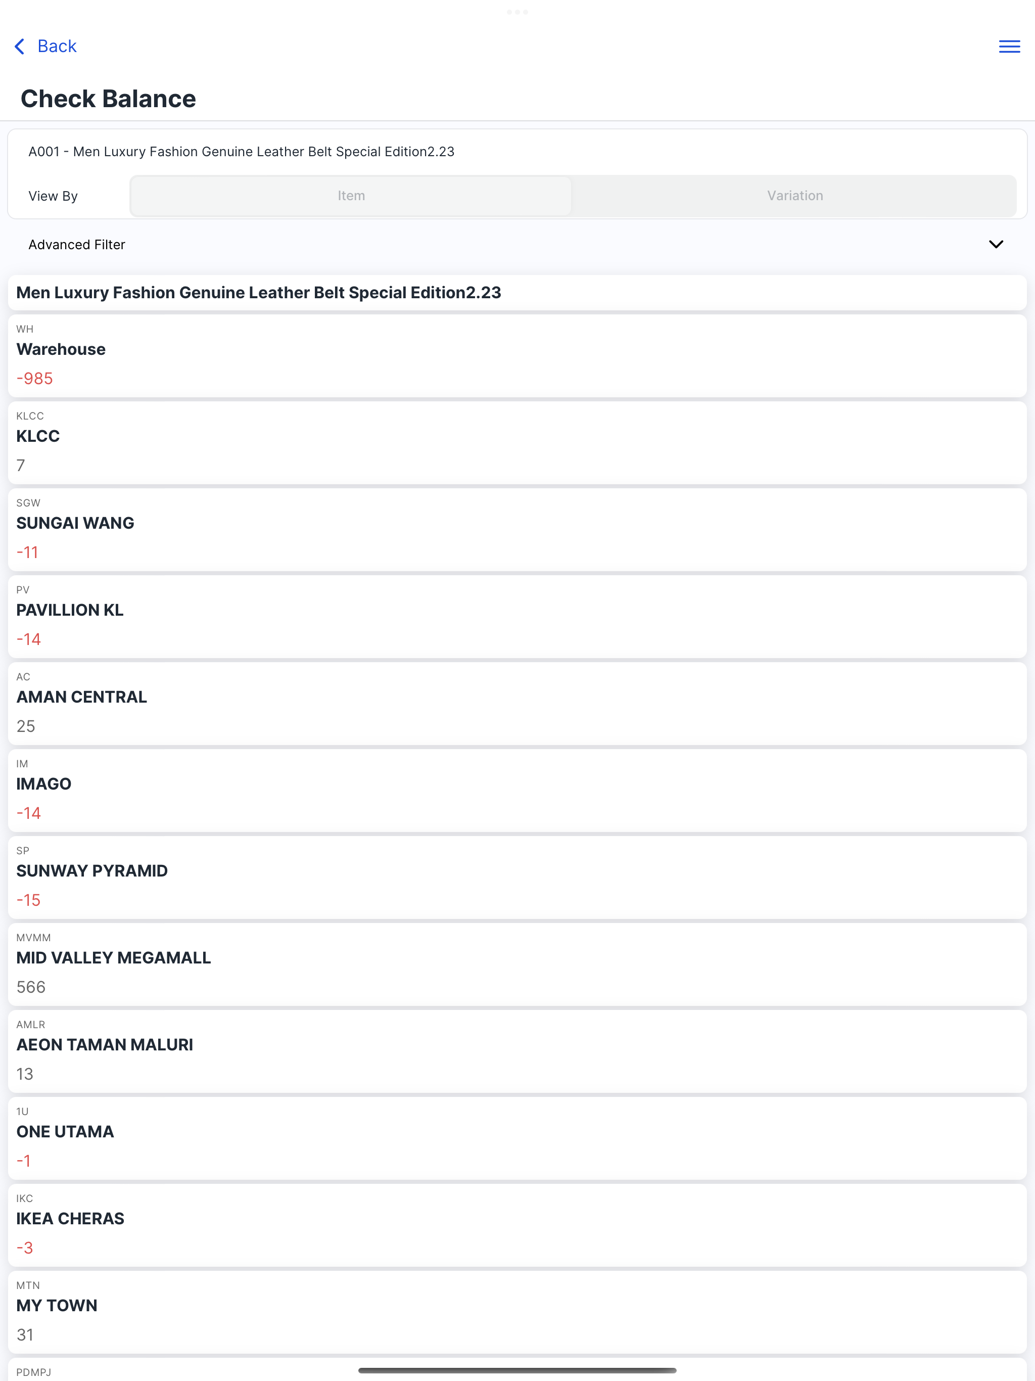Image resolution: width=1035 pixels, height=1381 pixels.
Task: Tap the Back chevron arrow icon
Action: tap(19, 46)
